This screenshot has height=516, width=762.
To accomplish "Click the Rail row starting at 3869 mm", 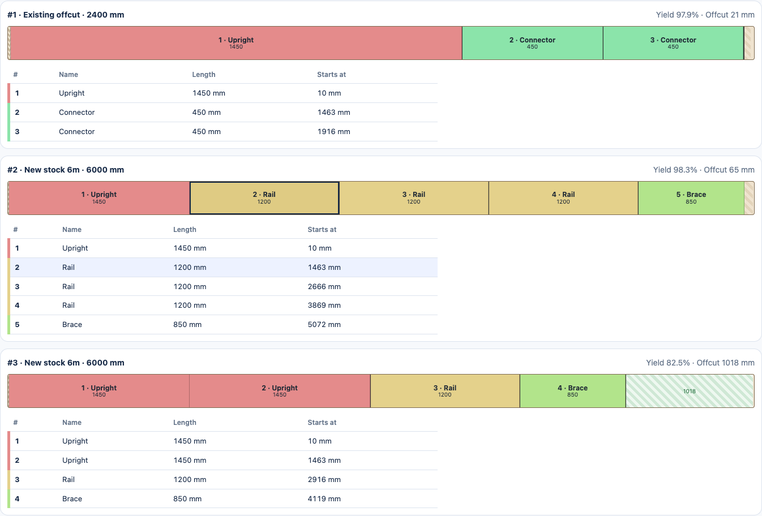I will click(x=222, y=306).
